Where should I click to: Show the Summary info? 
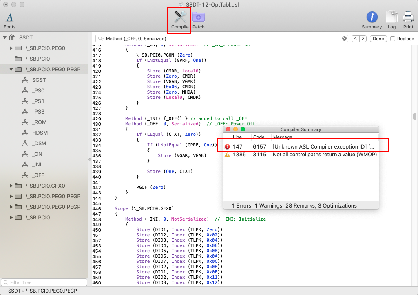pos(372,20)
